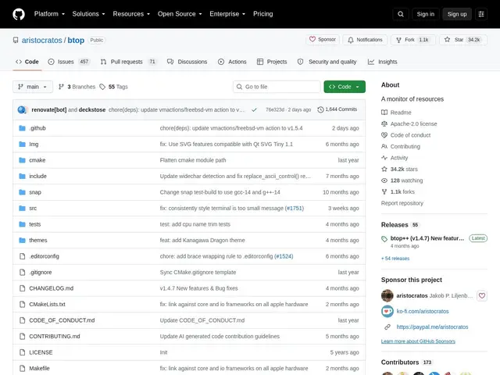The width and height of the screenshot is (500, 375).
Task: Open the Img folder
Action: 34,144
